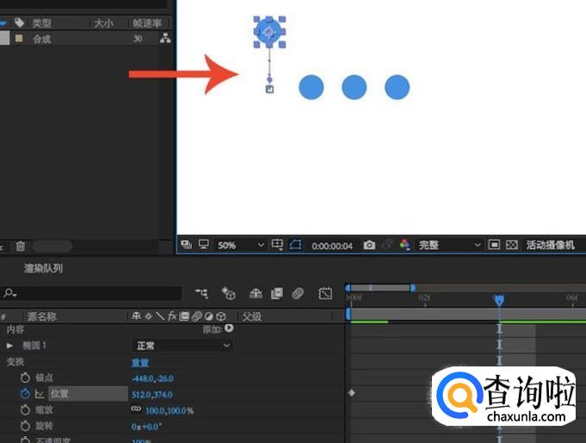Toggle the Scale (缩放) stopwatch
Screen dimensions: 586x443
coord(25,409)
